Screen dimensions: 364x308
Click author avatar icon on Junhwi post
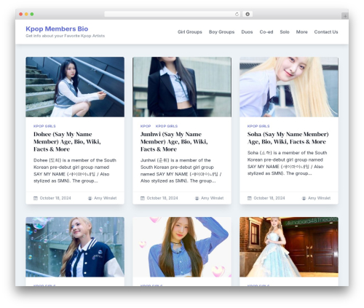[197, 198]
